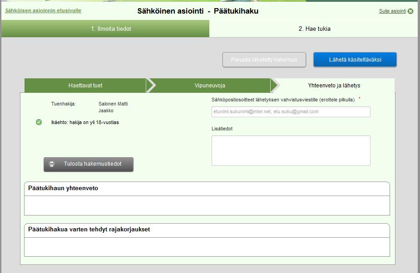Click the Sähköpostiosoitteet lähetyksen vahvistusviestille label
This screenshot has height=273, width=420.
tap(283, 100)
